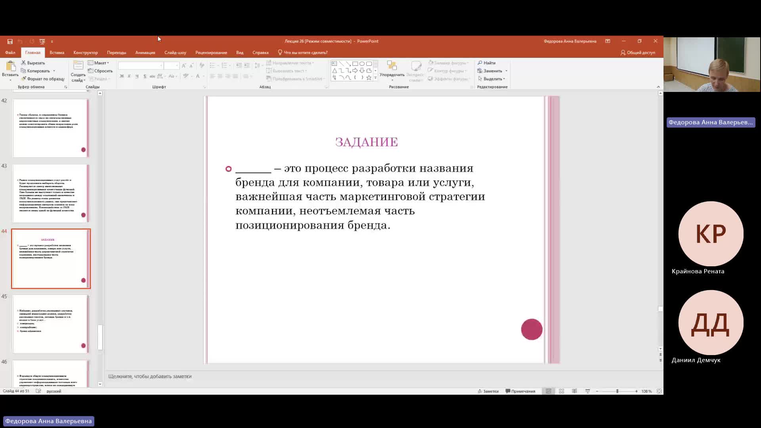Click Share (Общий доступ) button
Viewport: 761px width, 428px height.
638,53
